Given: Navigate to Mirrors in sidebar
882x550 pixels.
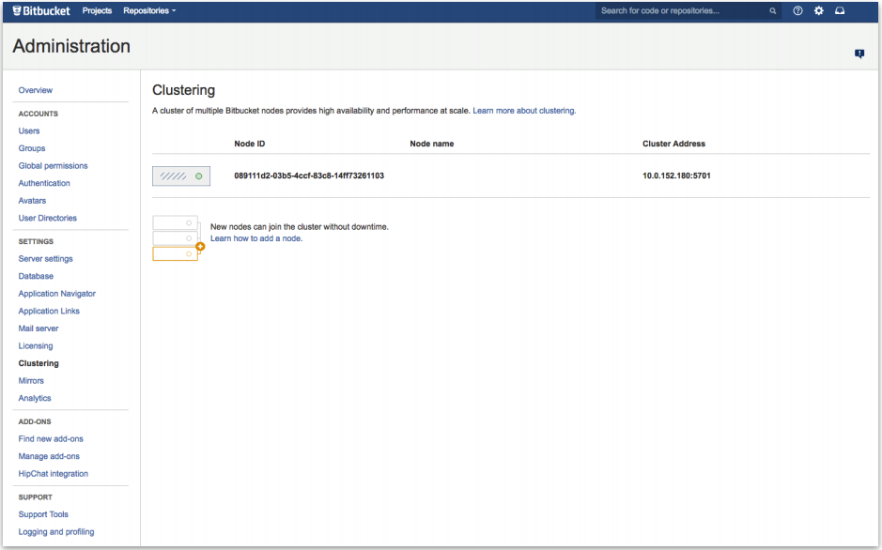Looking at the screenshot, I should [31, 381].
